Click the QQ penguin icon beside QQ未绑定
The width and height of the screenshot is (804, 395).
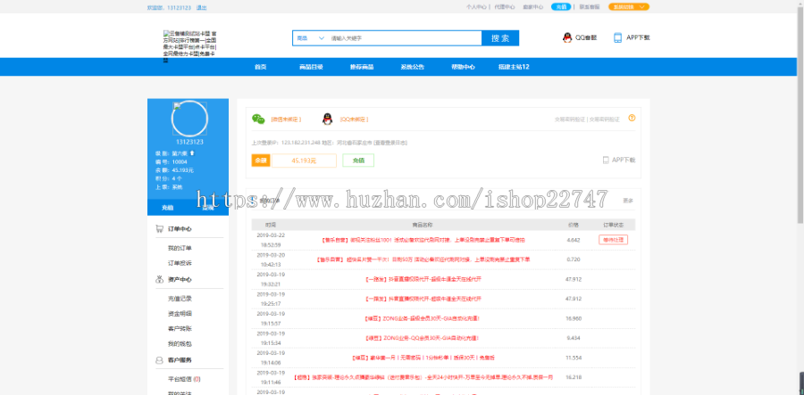pyautogui.click(x=327, y=119)
